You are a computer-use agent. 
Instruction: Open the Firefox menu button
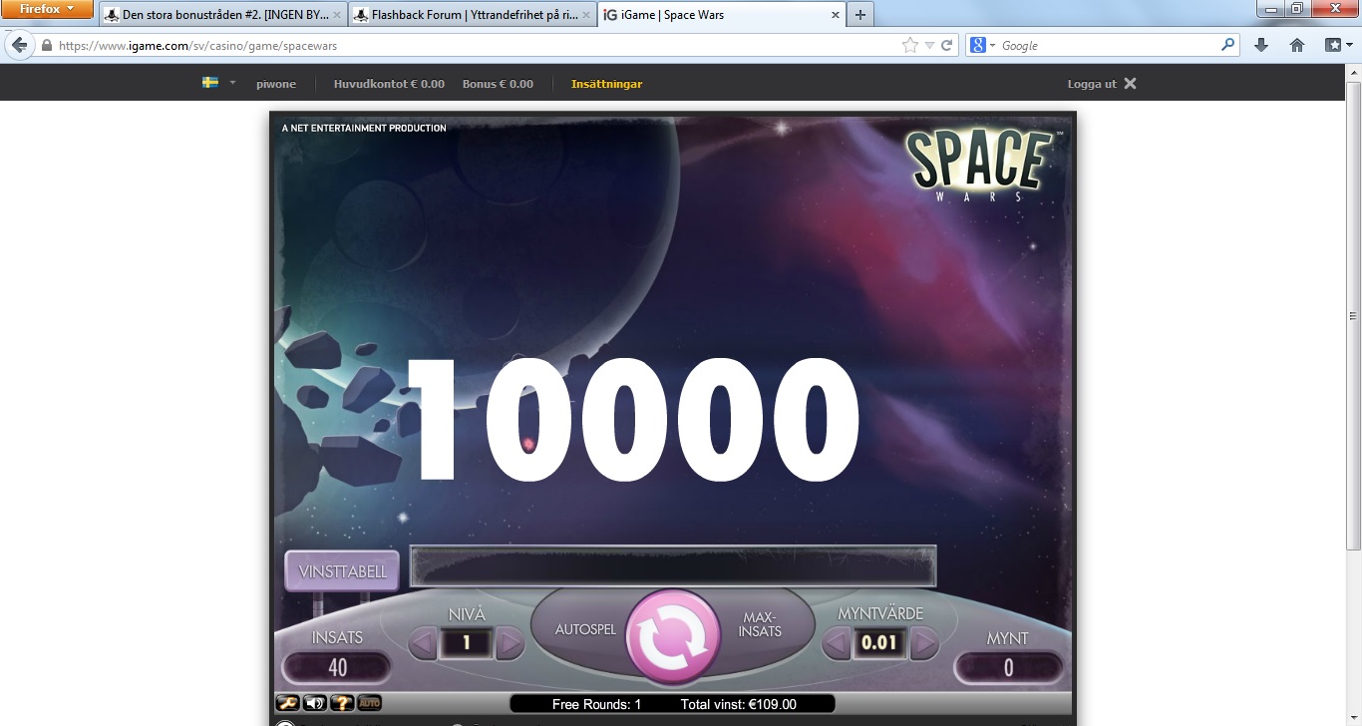[47, 9]
